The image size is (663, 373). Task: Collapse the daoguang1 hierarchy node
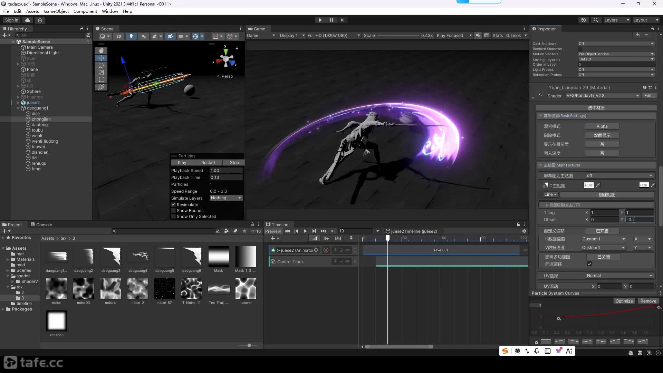pyautogui.click(x=18, y=108)
